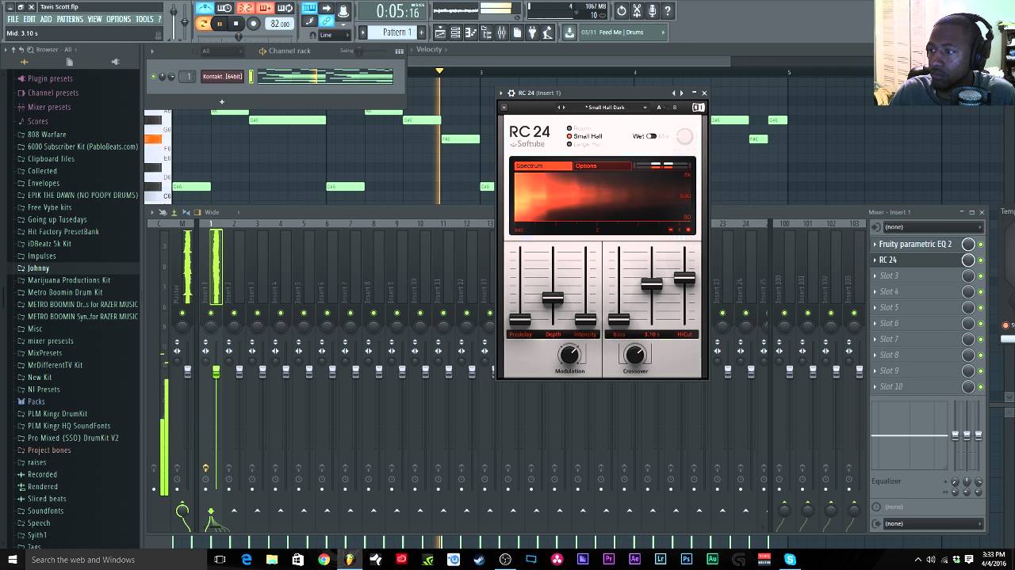1015x570 pixels.
Task: Toggle the Fruity parametric EQ 2 enable LED
Action: tap(981, 244)
